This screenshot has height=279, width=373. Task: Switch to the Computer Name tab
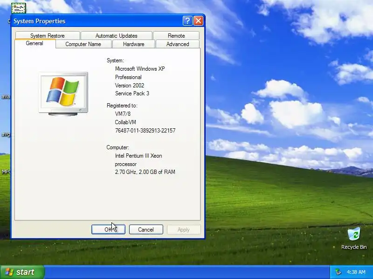(83, 44)
